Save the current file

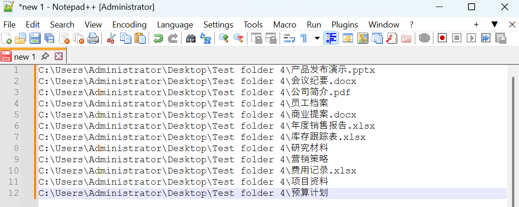35,38
